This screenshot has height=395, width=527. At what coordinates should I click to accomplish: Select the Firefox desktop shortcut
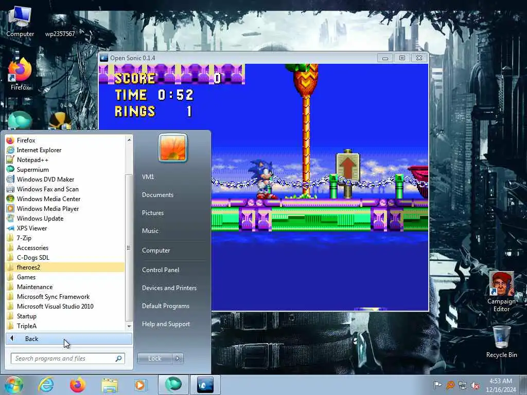(x=20, y=75)
